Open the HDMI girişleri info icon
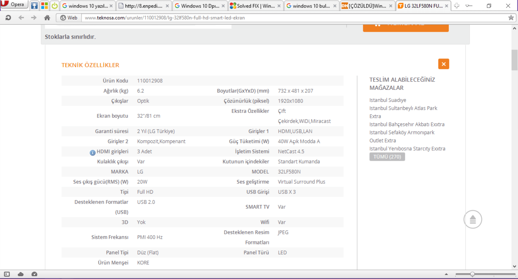Screen dimensions: 518x279 tap(93, 153)
